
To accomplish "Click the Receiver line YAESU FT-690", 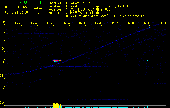I will coord(79,9).
